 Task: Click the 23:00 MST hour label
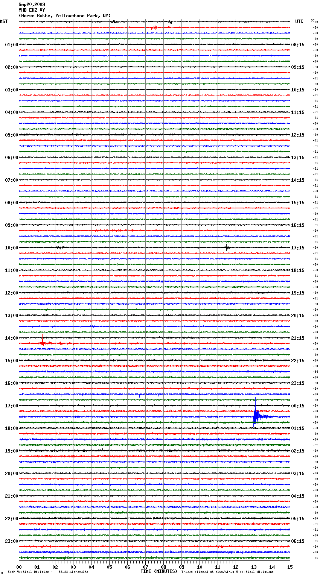(x=11, y=541)
